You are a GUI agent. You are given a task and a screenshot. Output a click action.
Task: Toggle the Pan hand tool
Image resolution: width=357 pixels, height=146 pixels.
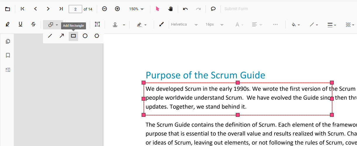click(170, 9)
